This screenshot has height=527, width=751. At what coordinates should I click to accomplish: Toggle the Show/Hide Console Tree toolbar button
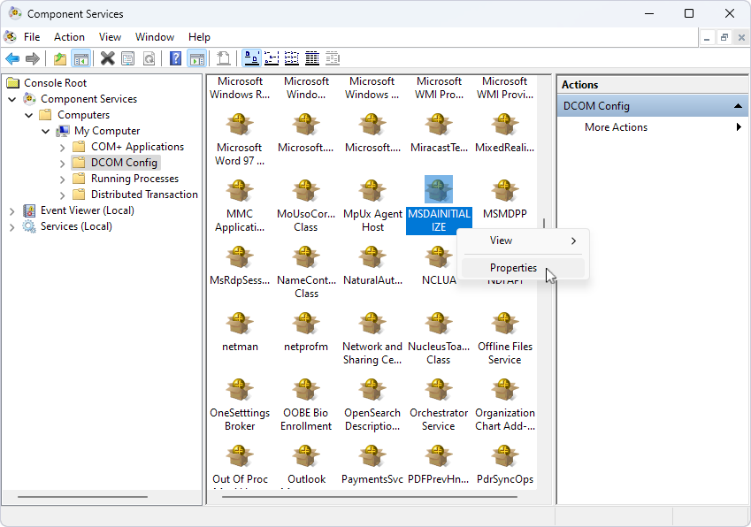tap(81, 59)
